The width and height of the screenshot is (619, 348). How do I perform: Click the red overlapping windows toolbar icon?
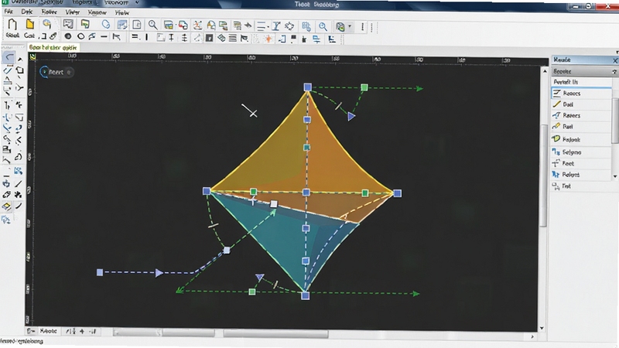click(x=183, y=26)
